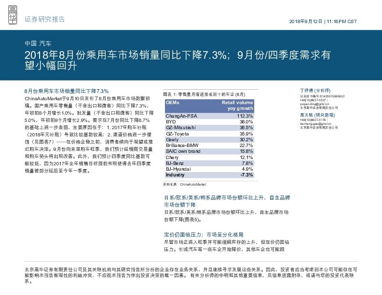Select the SAIC own brand row

tap(209, 151)
